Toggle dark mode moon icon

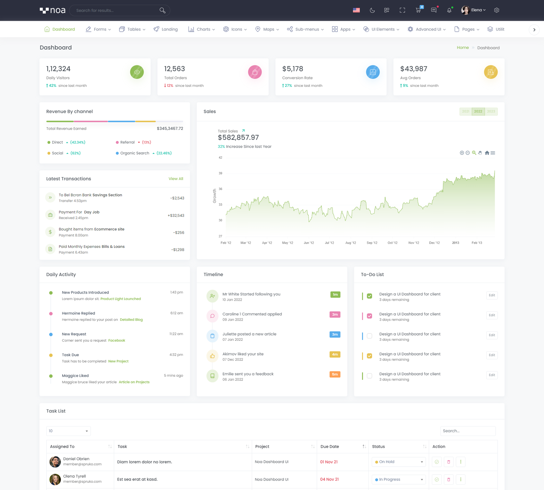[372, 10]
